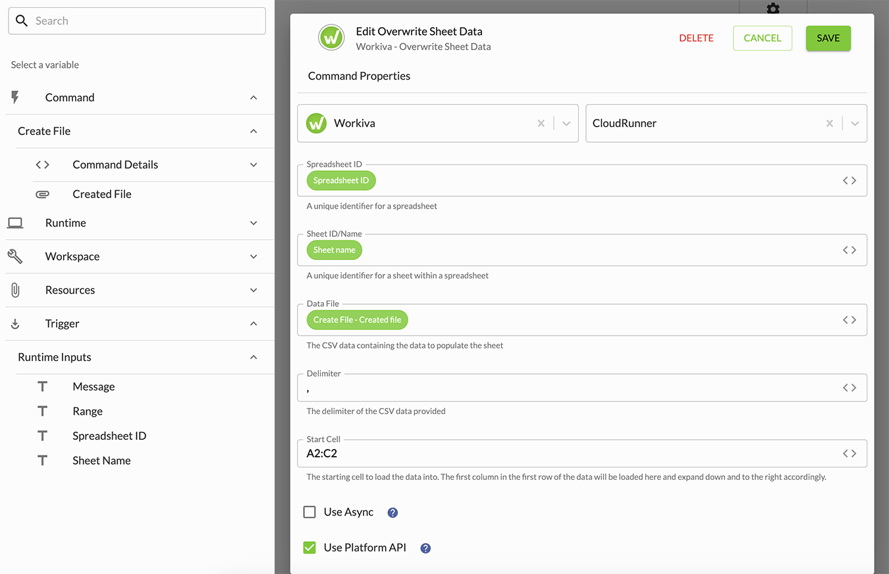Screen dimensions: 889x574
Task: Enable the Use Async checkbox
Action: click(310, 512)
